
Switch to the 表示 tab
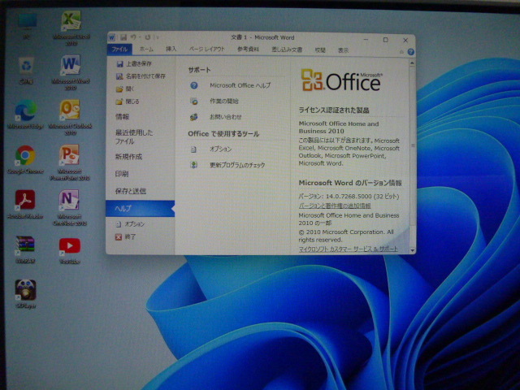(x=343, y=50)
